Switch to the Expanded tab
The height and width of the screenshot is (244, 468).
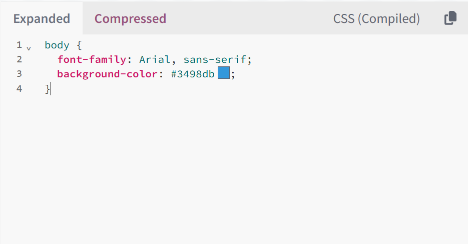click(x=42, y=19)
